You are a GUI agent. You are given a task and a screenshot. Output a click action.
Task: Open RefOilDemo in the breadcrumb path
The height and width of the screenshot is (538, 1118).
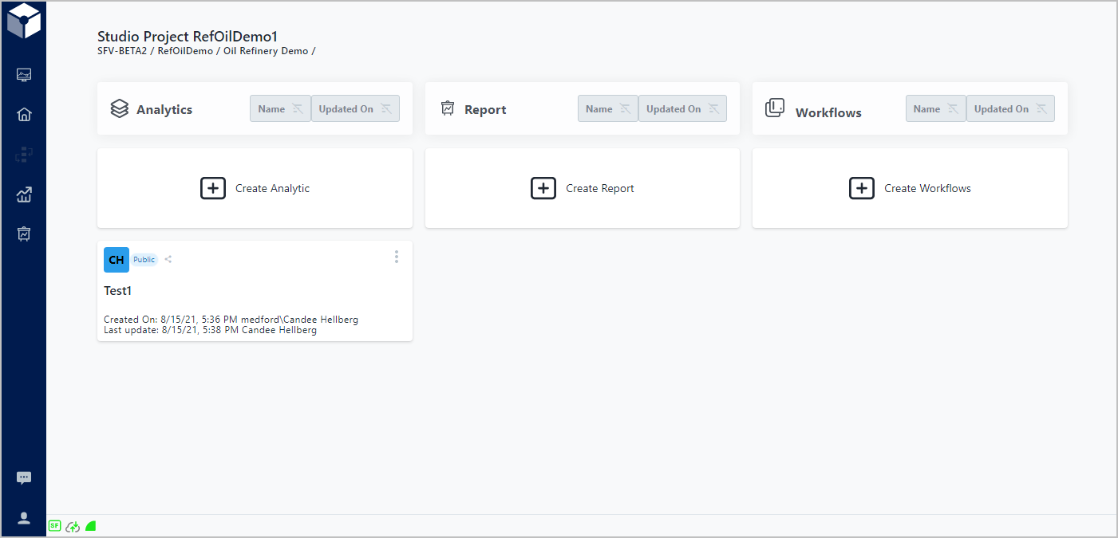click(x=185, y=51)
